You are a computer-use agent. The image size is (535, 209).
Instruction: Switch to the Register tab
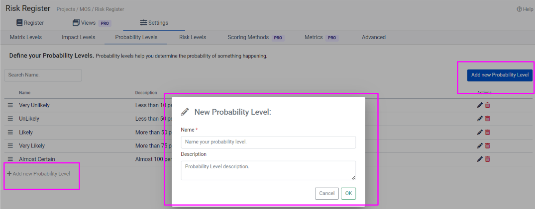(x=30, y=23)
